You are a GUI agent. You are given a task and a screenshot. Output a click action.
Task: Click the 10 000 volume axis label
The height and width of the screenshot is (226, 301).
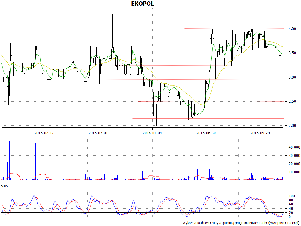click(x=294, y=172)
